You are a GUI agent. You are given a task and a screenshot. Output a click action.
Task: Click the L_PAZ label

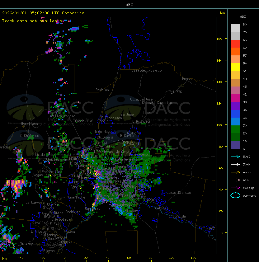click(210, 229)
